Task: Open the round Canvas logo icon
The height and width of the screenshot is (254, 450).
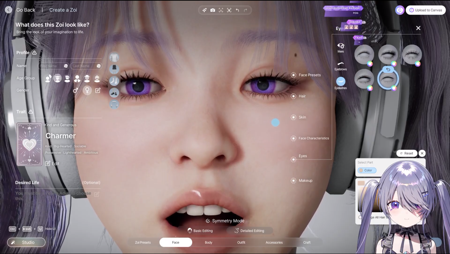Action: coord(400,10)
